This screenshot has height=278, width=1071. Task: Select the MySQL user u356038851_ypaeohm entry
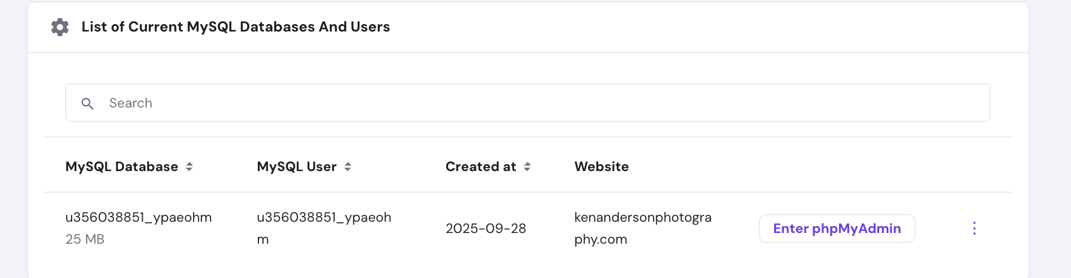323,218
